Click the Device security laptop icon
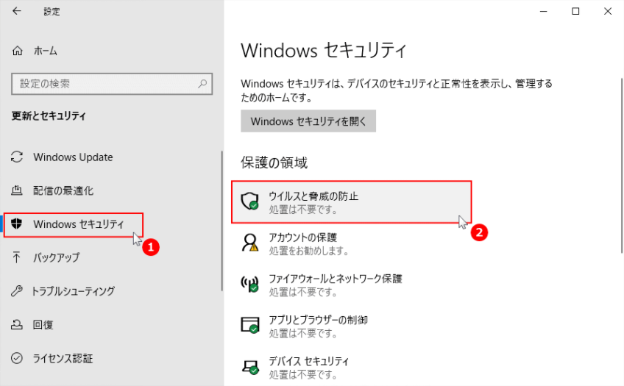The width and height of the screenshot is (624, 386). click(x=252, y=367)
